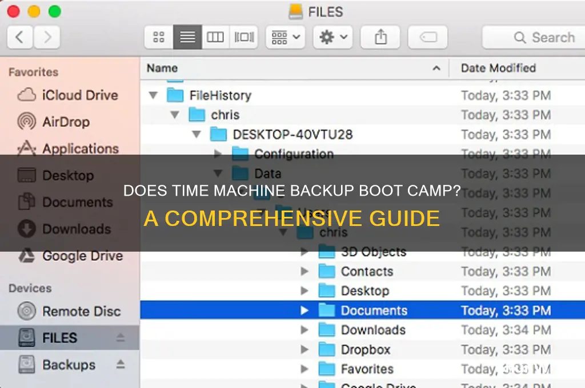
Task: Eject the FILES drive
Action: 120,338
